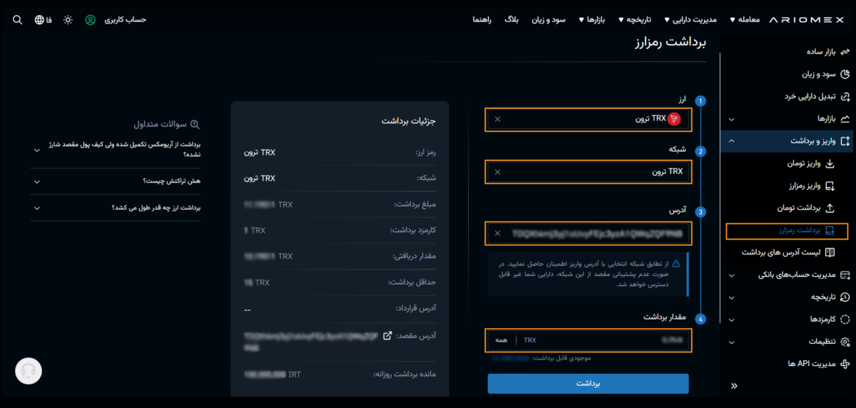Viewport: 856px width, 408px height.
Task: Clear the selected TRX currency with X
Action: [x=498, y=119]
